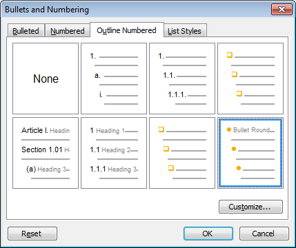Select the top-row square bullet outline format
This screenshot has height=248, width=296.
(x=250, y=79)
